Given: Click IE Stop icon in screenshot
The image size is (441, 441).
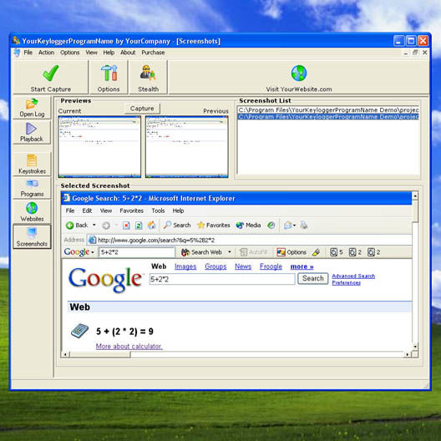Looking at the screenshot, I should pos(126,226).
